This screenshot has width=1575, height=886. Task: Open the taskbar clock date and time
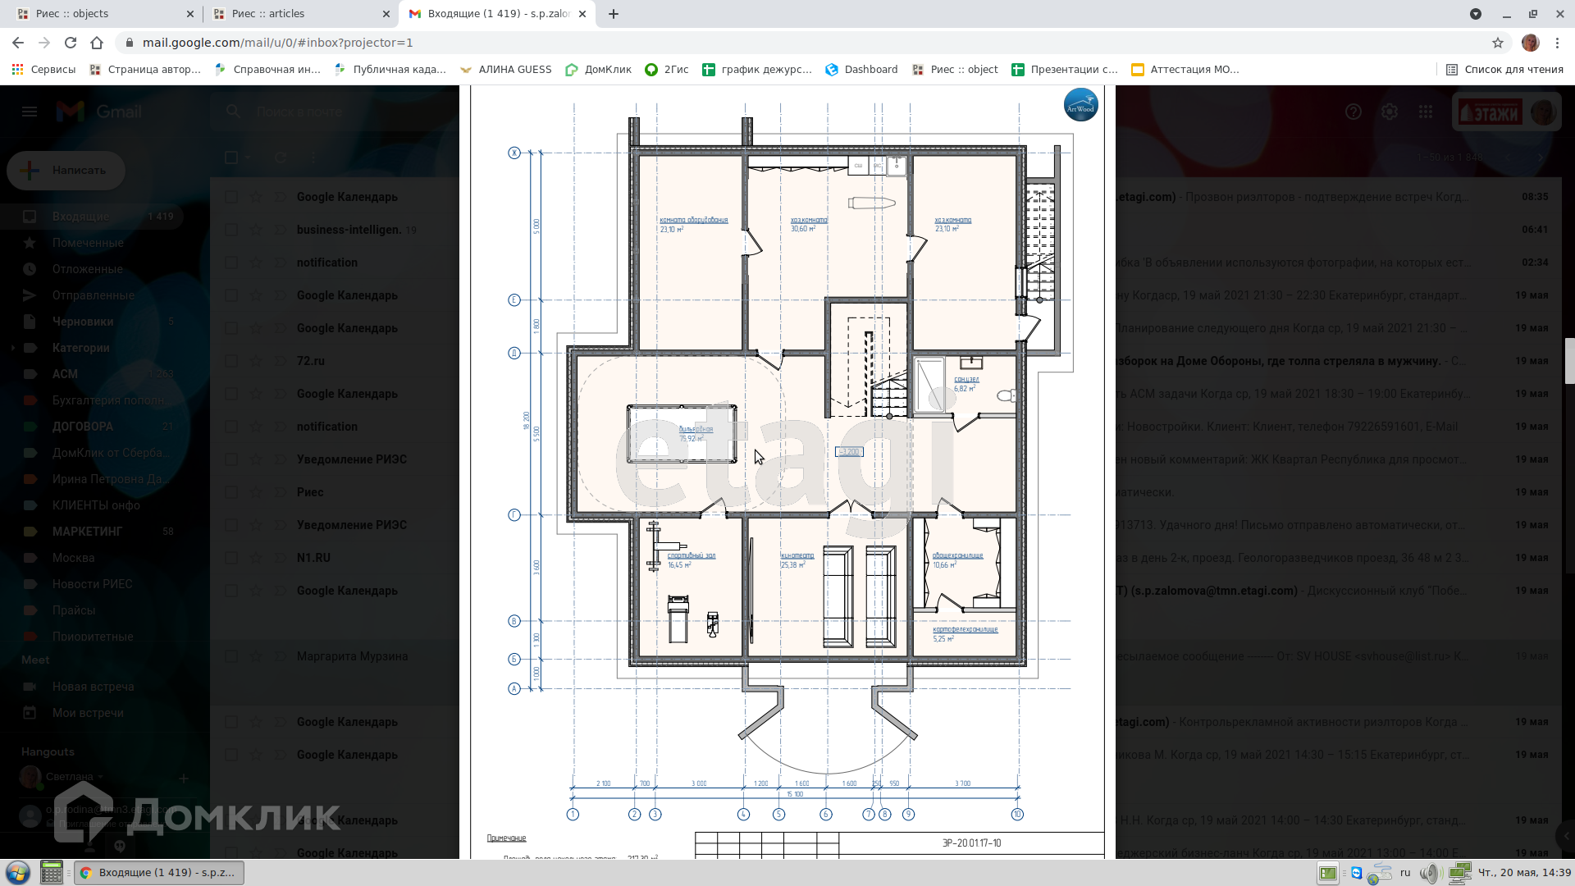[x=1524, y=873]
